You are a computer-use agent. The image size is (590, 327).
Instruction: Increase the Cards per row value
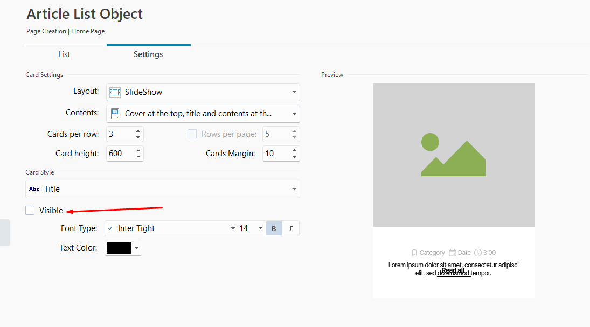(138, 131)
